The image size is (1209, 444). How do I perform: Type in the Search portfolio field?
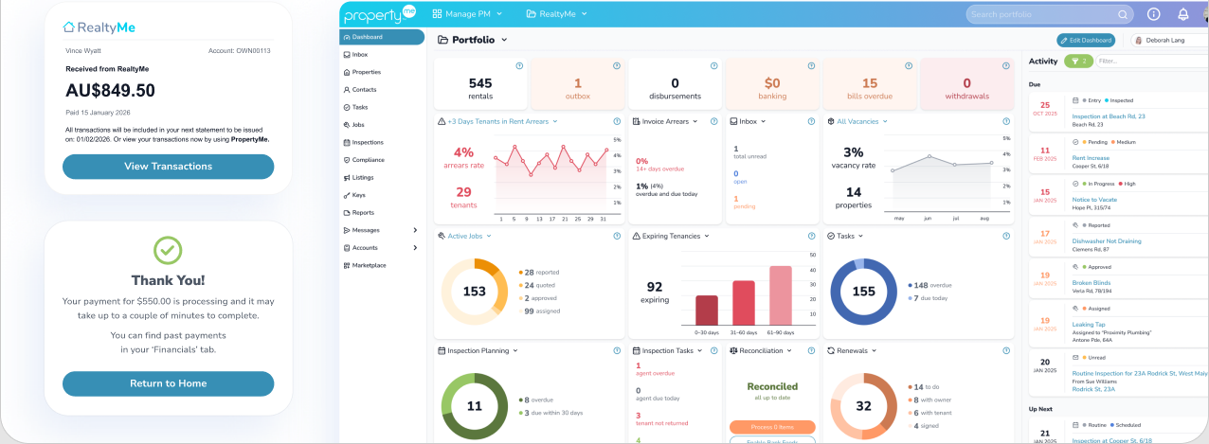[1050, 14]
